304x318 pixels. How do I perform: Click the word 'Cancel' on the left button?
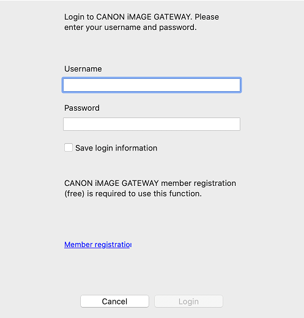pos(114,301)
